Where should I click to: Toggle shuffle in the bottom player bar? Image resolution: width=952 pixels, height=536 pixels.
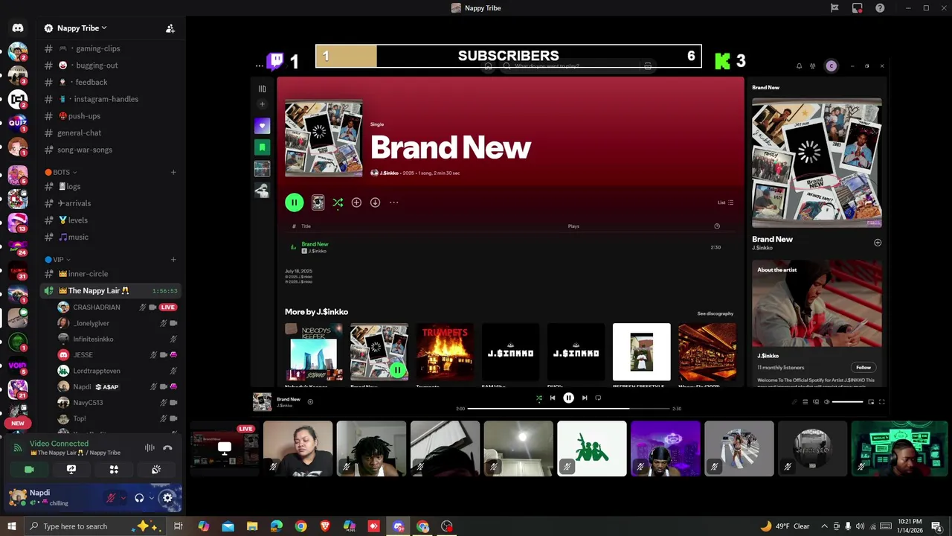tap(539, 398)
